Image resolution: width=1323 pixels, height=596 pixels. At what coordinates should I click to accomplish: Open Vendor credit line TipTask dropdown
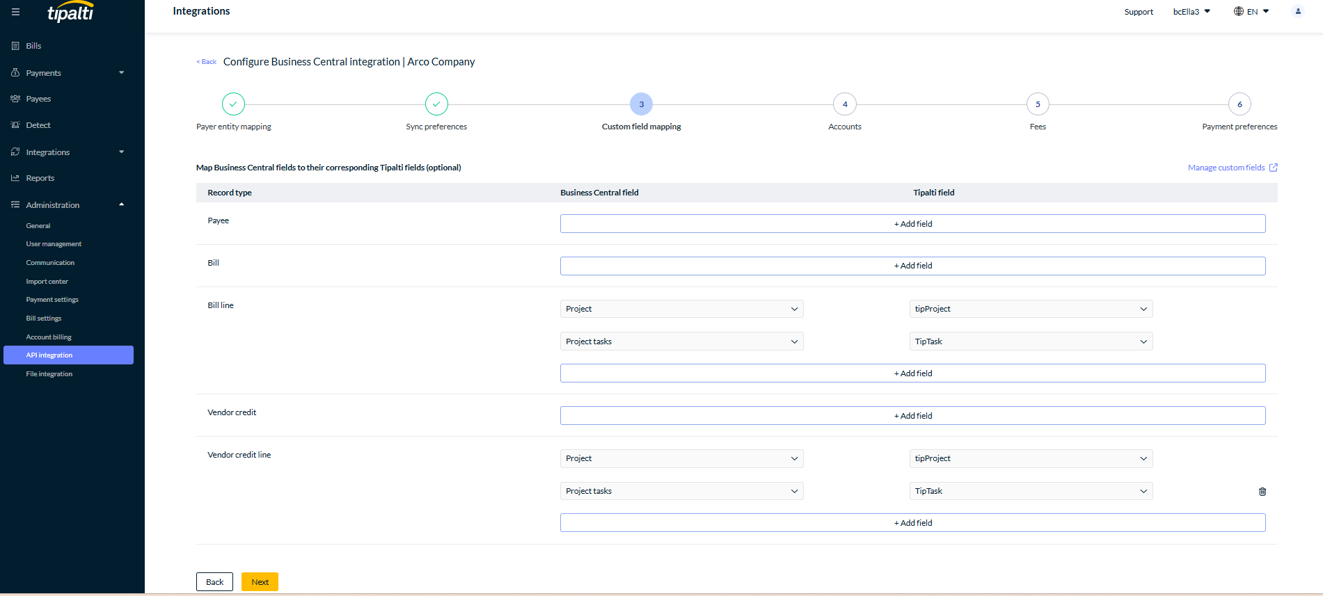click(x=1031, y=491)
